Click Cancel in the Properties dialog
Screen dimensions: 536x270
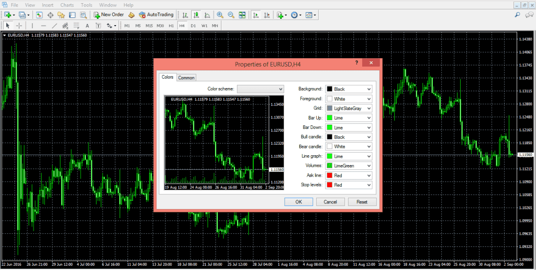[x=330, y=202]
